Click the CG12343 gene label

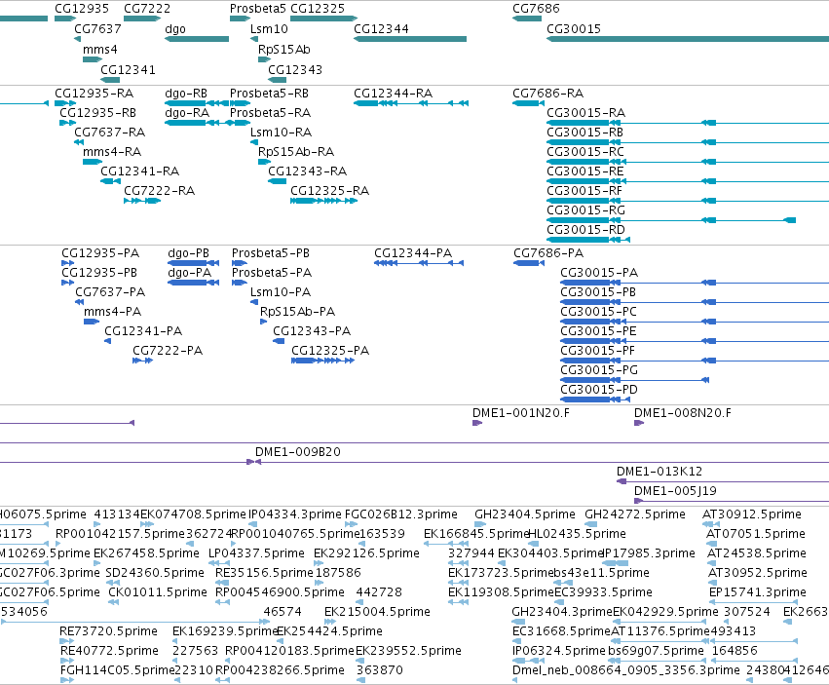[x=295, y=70]
